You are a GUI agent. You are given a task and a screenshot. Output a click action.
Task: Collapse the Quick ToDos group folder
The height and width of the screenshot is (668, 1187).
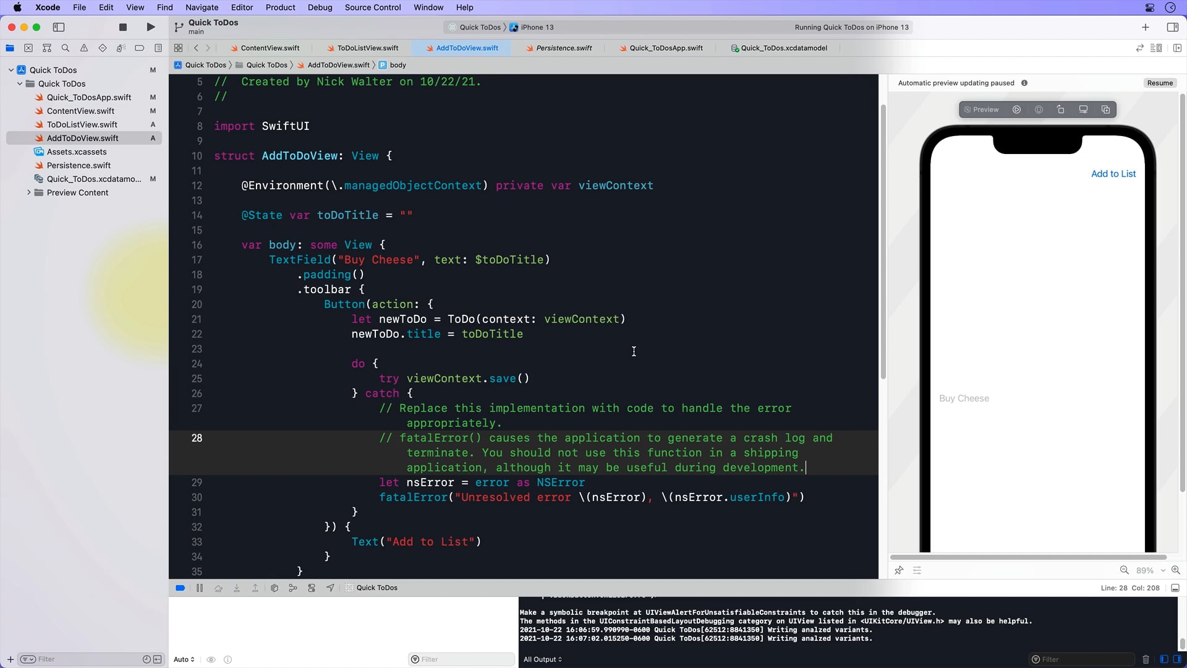[20, 83]
